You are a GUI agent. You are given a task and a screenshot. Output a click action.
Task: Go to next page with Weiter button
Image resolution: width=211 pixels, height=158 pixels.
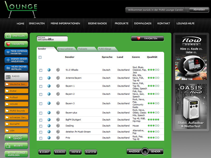[x=75, y=152]
